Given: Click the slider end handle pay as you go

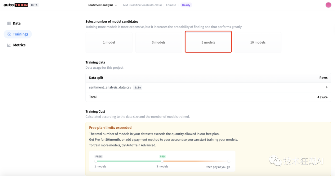Looking at the screenshot, I should click(229, 161).
